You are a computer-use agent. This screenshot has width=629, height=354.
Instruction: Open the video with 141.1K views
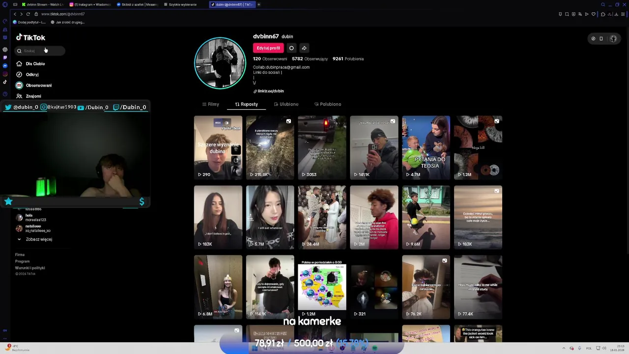(x=374, y=147)
